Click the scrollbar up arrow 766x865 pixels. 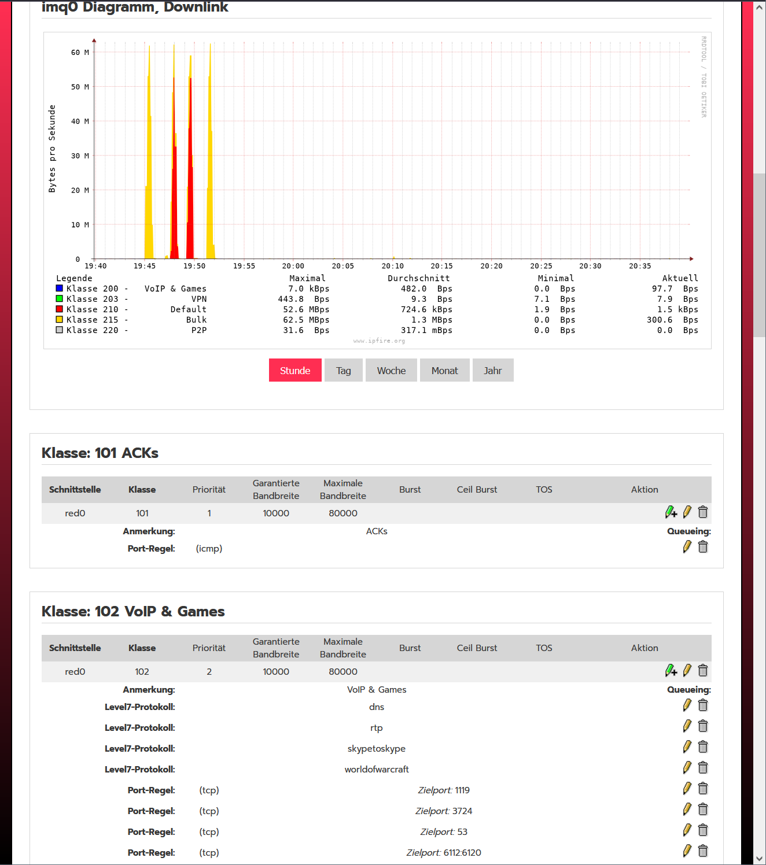click(x=759, y=8)
